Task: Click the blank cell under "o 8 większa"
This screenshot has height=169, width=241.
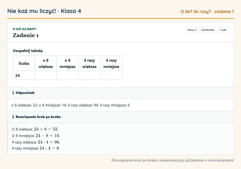Action: tap(46, 75)
